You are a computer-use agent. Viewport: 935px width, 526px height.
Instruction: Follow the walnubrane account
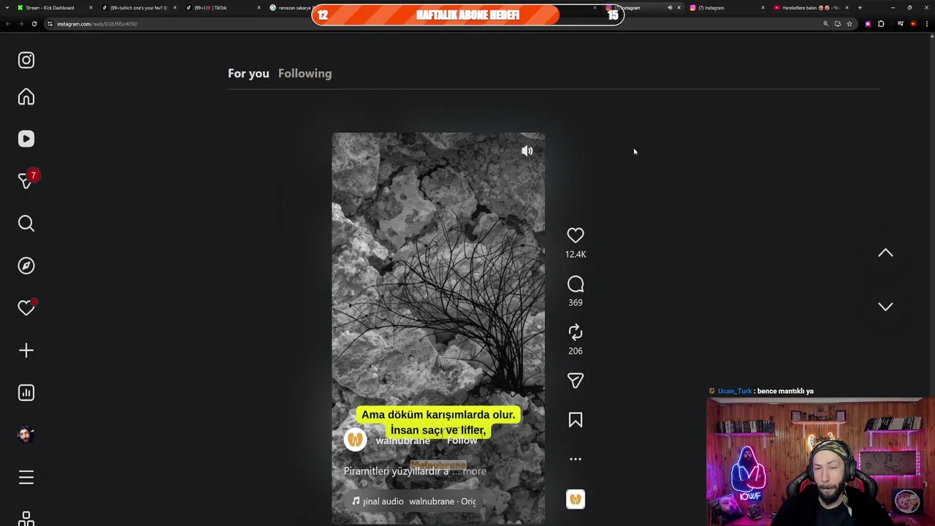462,441
